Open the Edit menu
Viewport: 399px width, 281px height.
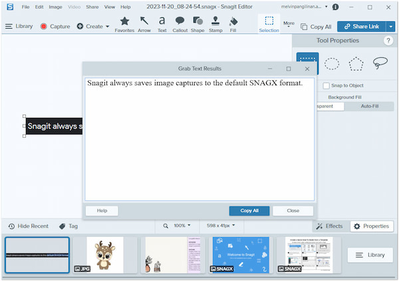point(39,7)
